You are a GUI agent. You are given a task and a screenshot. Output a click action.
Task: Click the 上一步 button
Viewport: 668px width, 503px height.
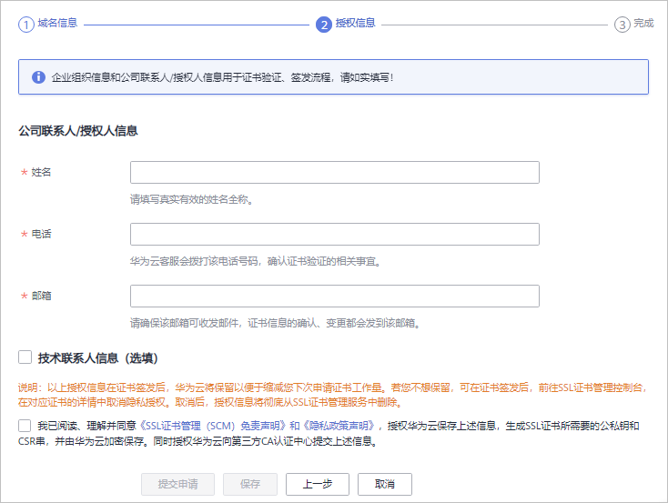[318, 484]
